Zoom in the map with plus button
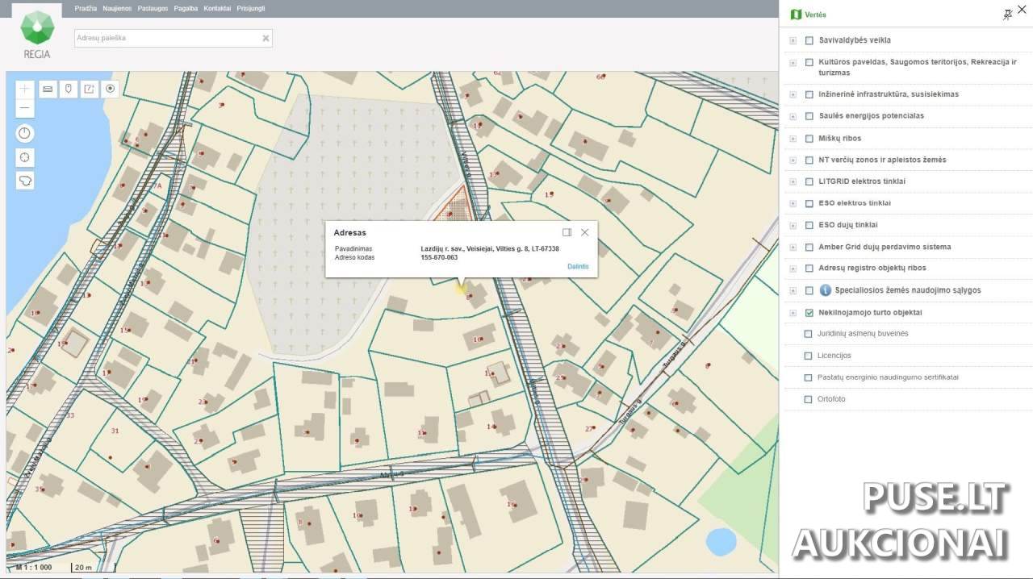Screen dimensions: 1033x579 coord(25,89)
